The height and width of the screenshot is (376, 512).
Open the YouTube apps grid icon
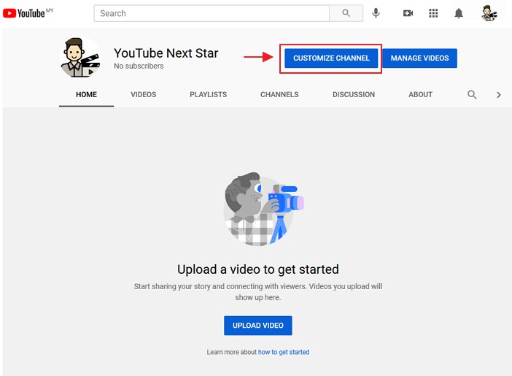[433, 13]
